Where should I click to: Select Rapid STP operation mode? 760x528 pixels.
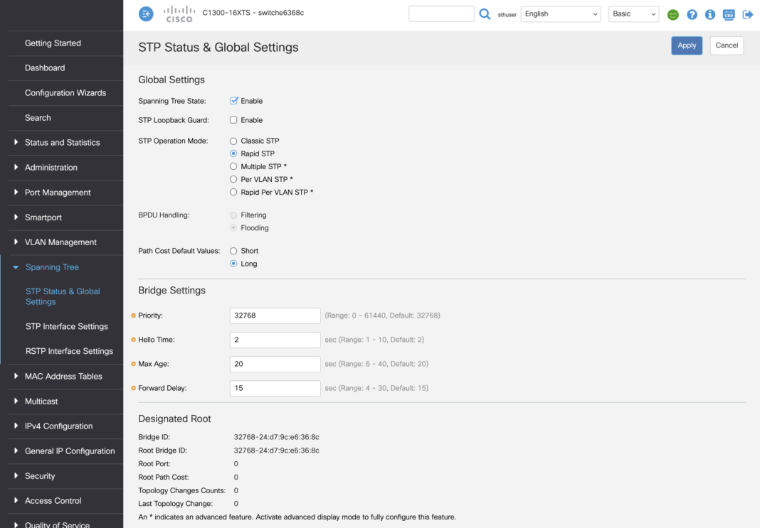(x=233, y=153)
